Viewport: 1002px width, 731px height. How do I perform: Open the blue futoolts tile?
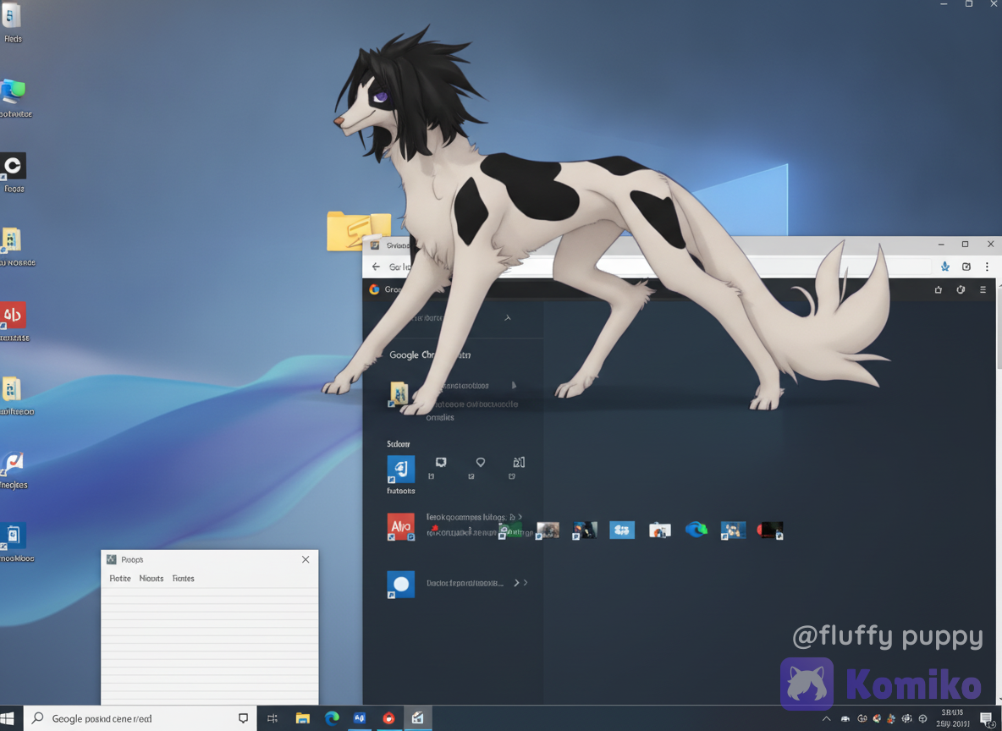(400, 470)
